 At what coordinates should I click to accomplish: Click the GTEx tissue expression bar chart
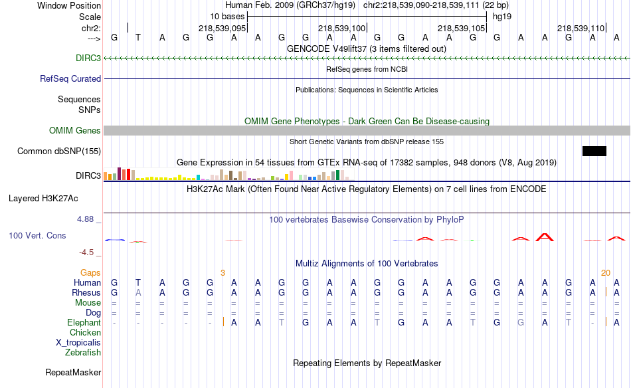click(229, 174)
